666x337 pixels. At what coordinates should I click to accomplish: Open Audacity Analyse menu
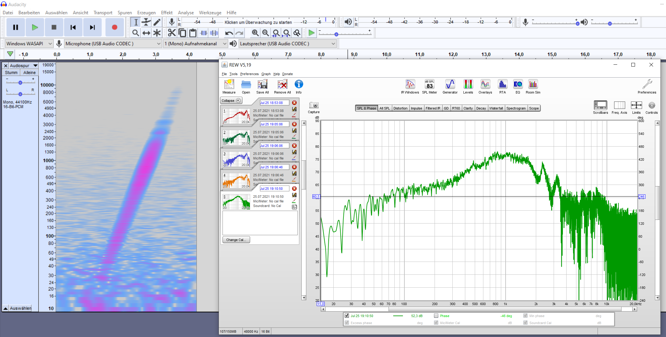pyautogui.click(x=186, y=13)
